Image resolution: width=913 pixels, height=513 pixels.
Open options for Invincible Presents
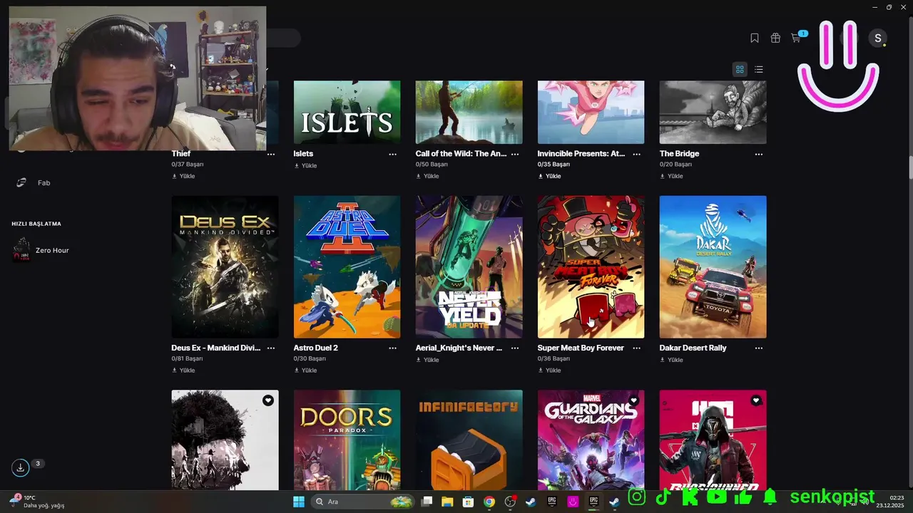tap(637, 154)
